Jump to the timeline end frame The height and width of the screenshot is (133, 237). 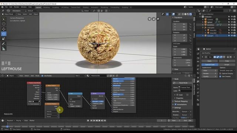pos(105,120)
